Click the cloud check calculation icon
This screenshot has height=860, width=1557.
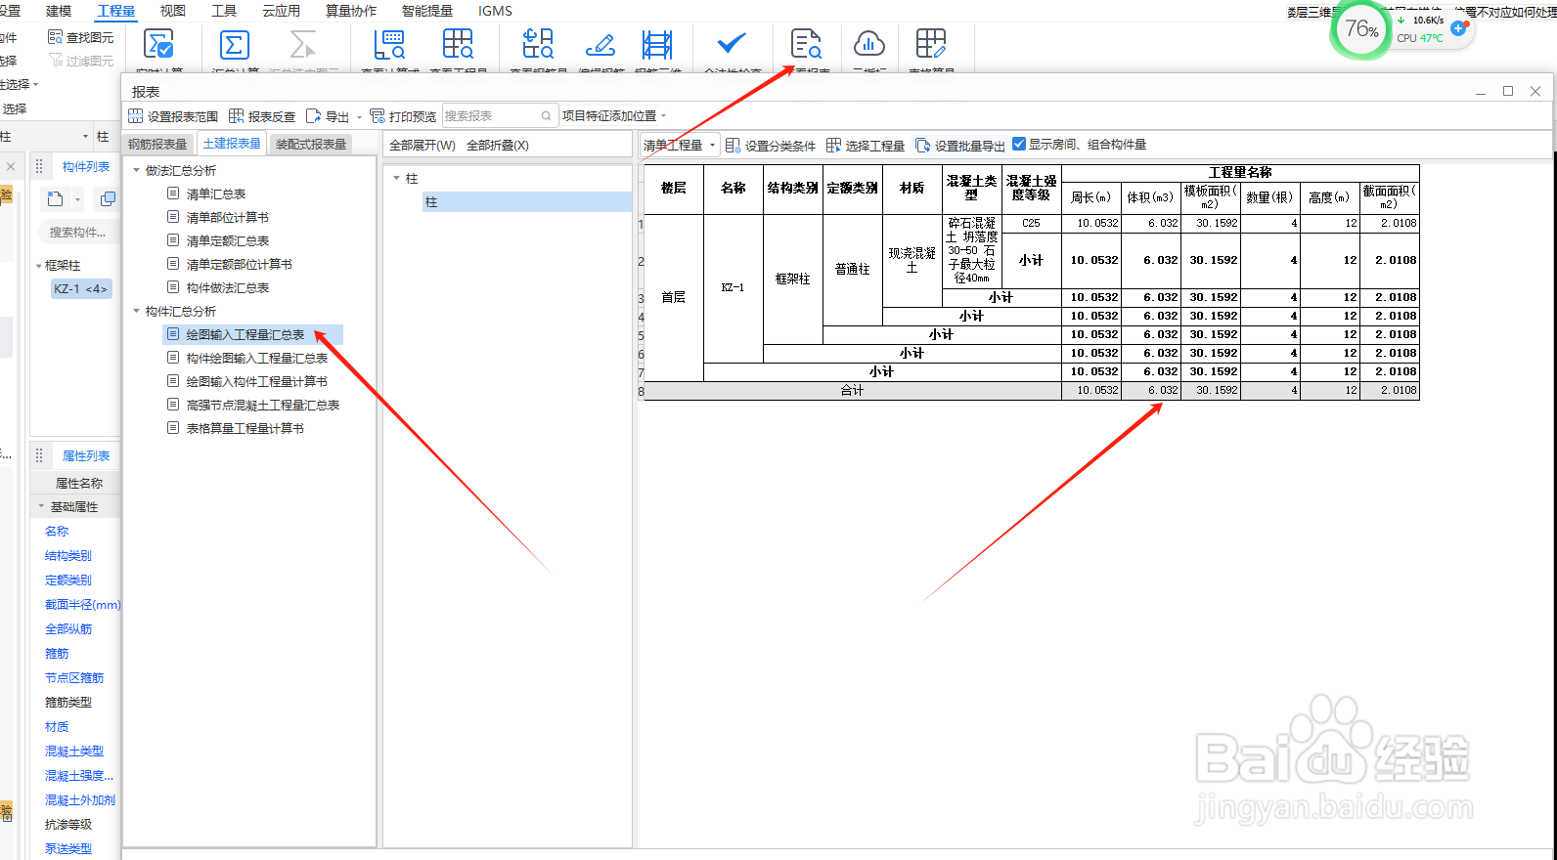pos(158,45)
